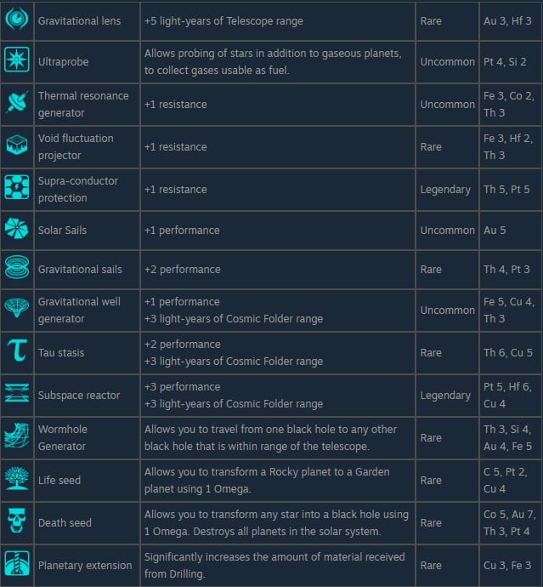The width and height of the screenshot is (543, 587).
Task: Click the Wormhole Generator name text
Action: (63, 437)
